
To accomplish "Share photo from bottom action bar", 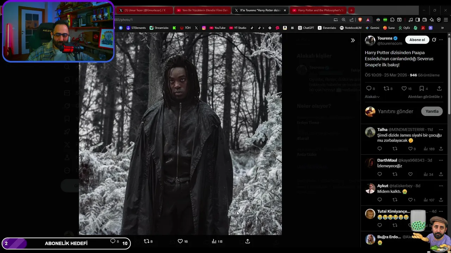I will click(248, 241).
